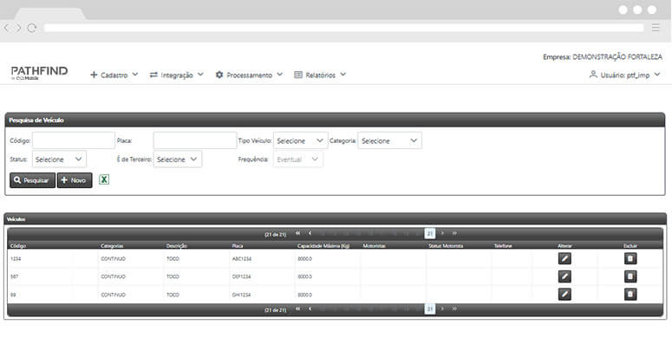Image resolution: width=672 pixels, height=338 pixels.
Task: Click the edit pencil for vehicle 567
Action: tap(564, 276)
